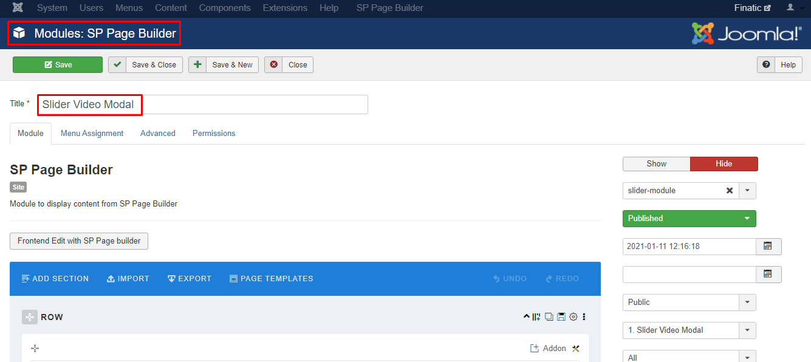
Task: Expand the slider-module position dropdown
Action: tap(747, 191)
